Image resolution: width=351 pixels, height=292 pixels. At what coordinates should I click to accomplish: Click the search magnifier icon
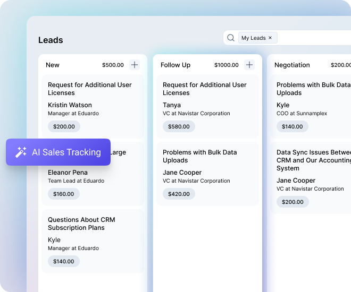[x=231, y=38]
